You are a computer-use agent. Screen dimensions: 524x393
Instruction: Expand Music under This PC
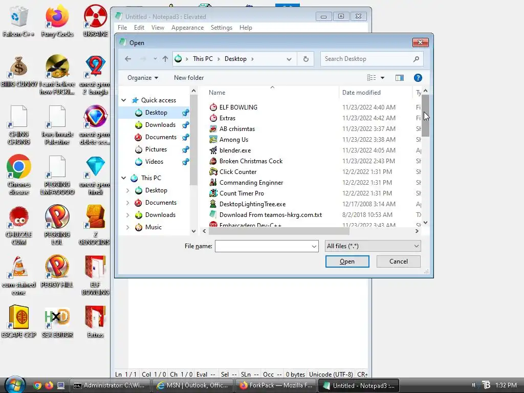tap(127, 227)
